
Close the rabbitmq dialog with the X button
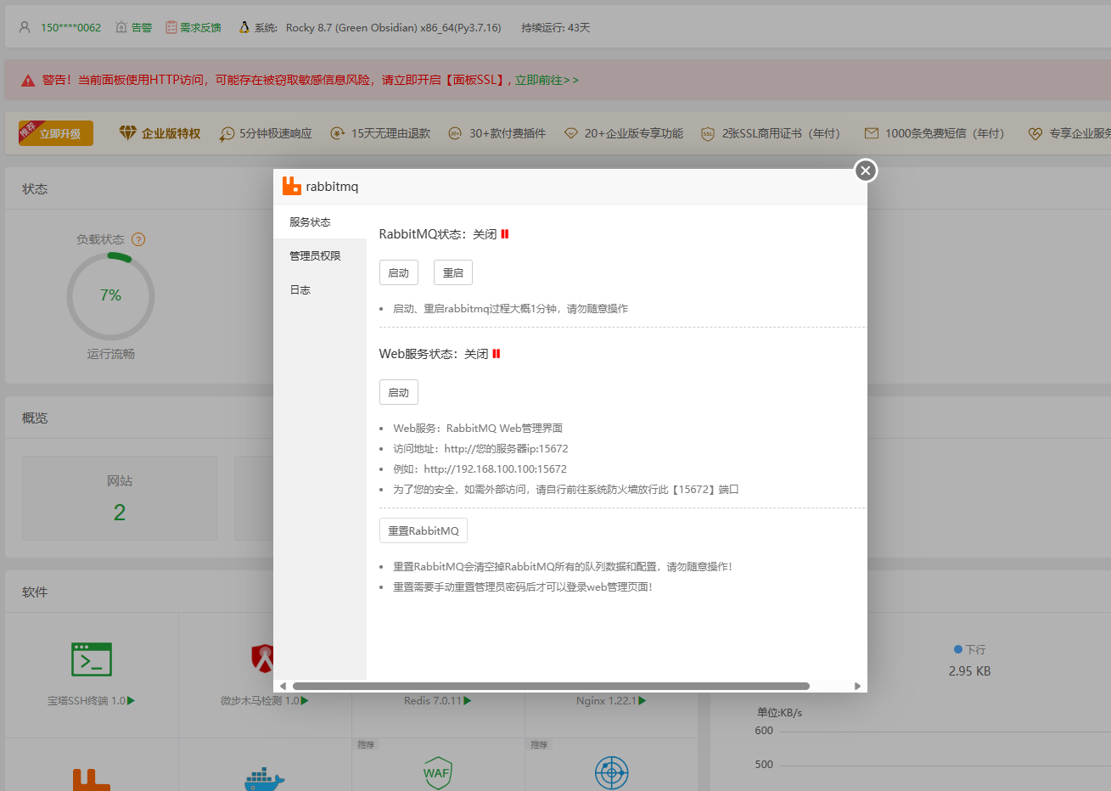865,171
